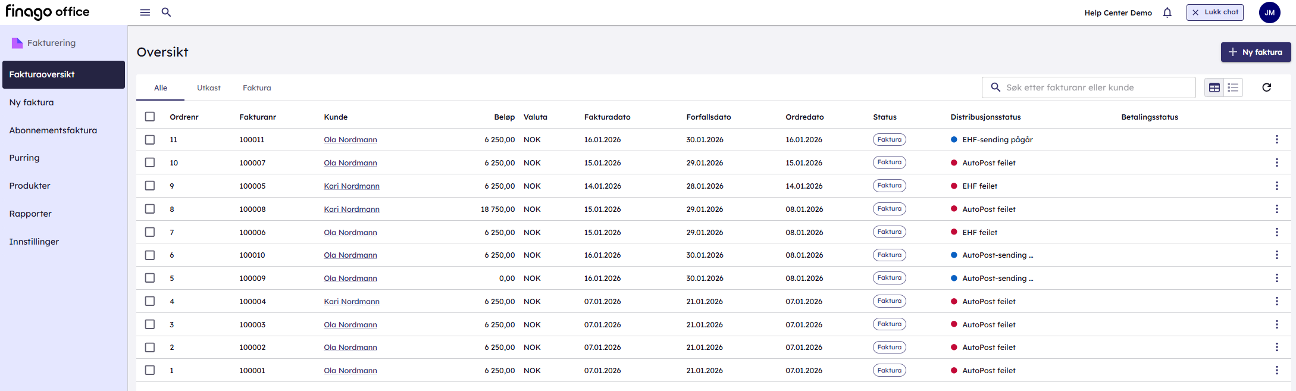
Task: Open customer Kari Nordmann on invoice 100005
Action: click(x=352, y=186)
